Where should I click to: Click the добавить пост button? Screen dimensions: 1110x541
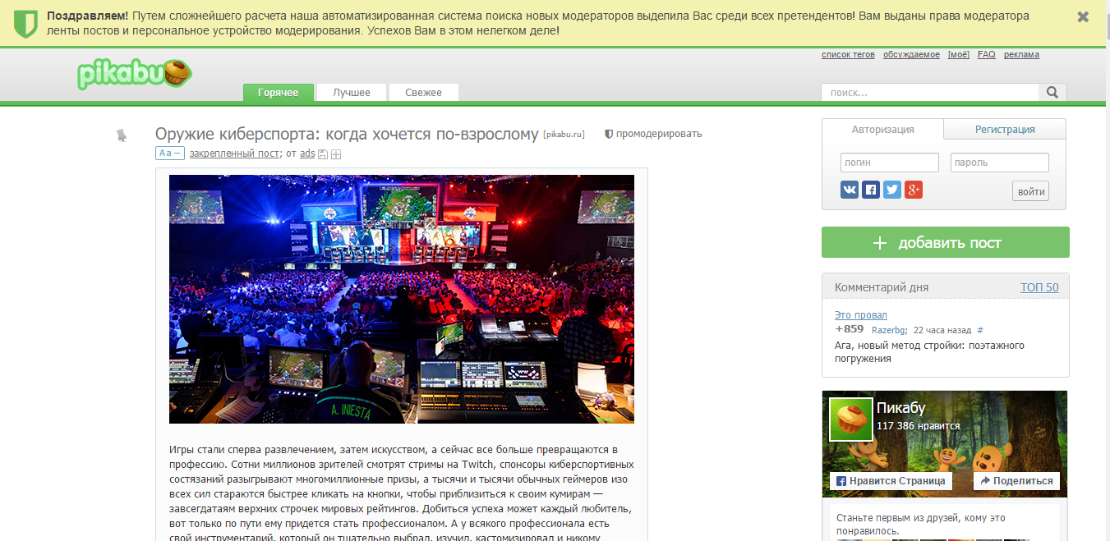pyautogui.click(x=946, y=242)
